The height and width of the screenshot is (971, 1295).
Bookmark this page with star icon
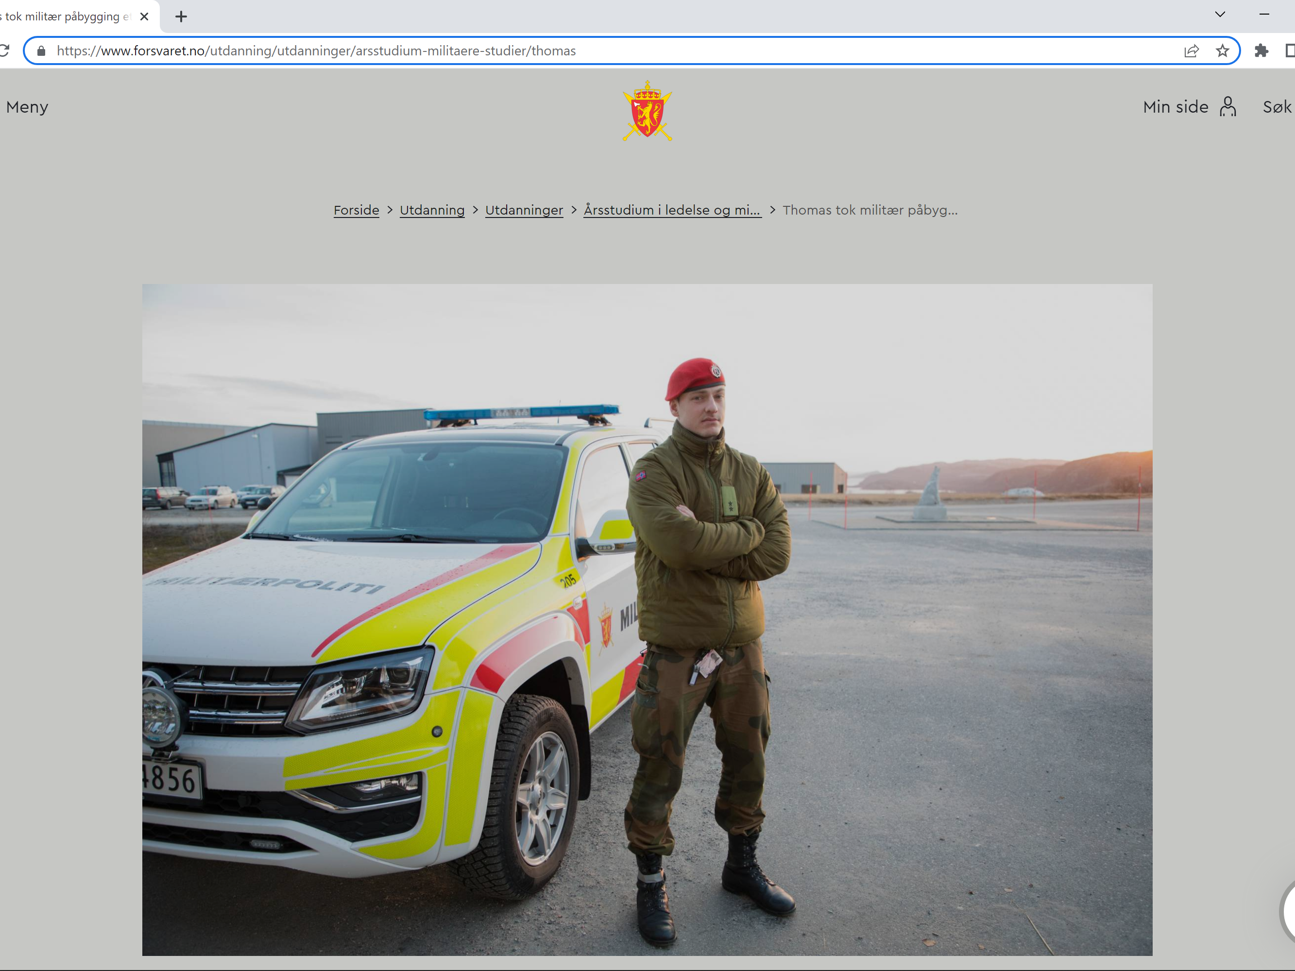[x=1223, y=51]
